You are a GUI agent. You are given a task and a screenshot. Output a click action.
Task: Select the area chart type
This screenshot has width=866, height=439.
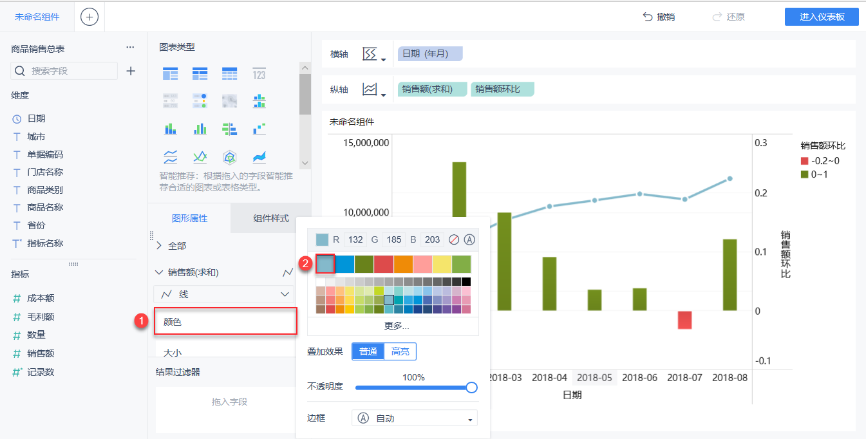[x=259, y=156]
